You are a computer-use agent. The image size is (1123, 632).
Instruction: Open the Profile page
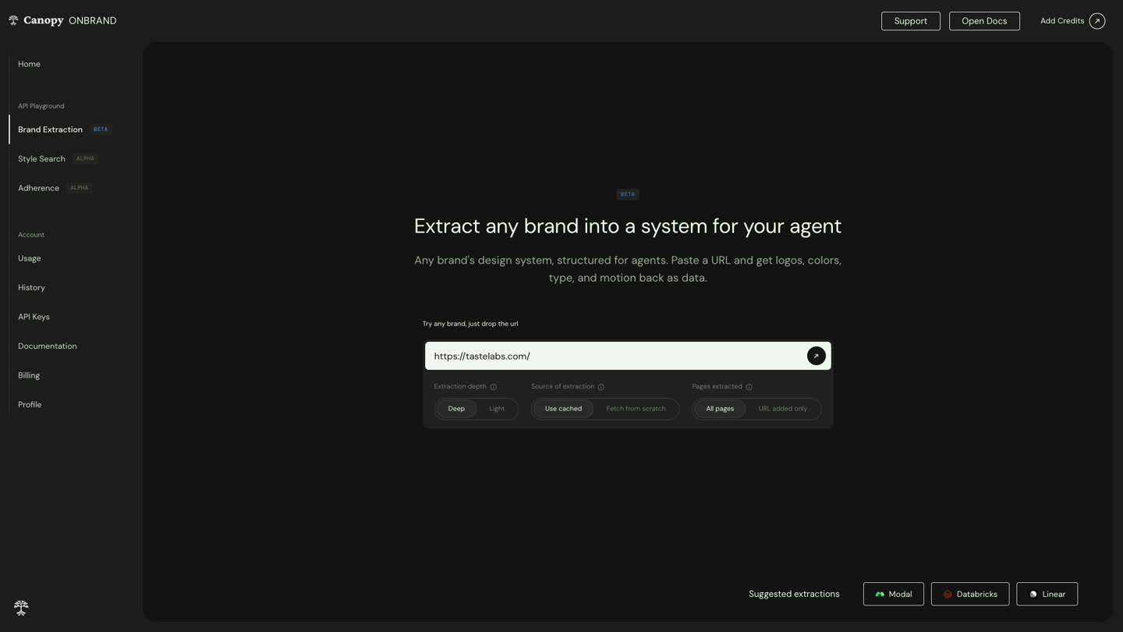click(30, 405)
